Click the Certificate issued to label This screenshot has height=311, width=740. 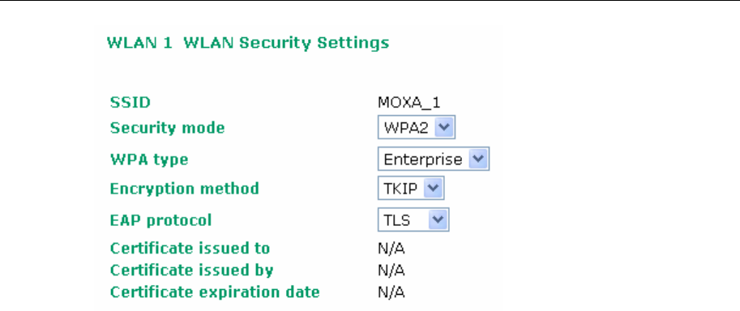point(190,249)
